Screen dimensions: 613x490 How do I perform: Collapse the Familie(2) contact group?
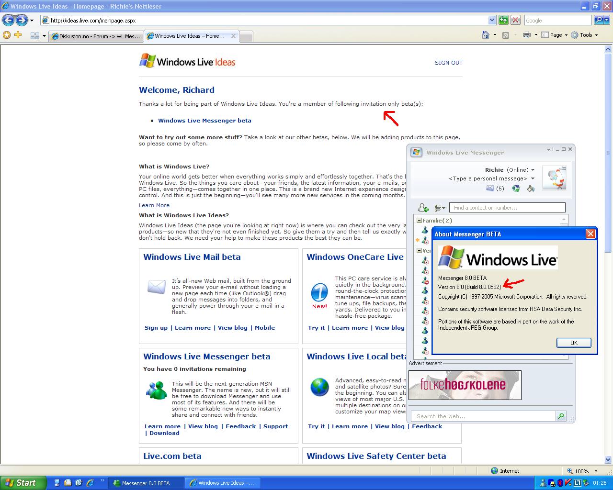click(x=419, y=221)
